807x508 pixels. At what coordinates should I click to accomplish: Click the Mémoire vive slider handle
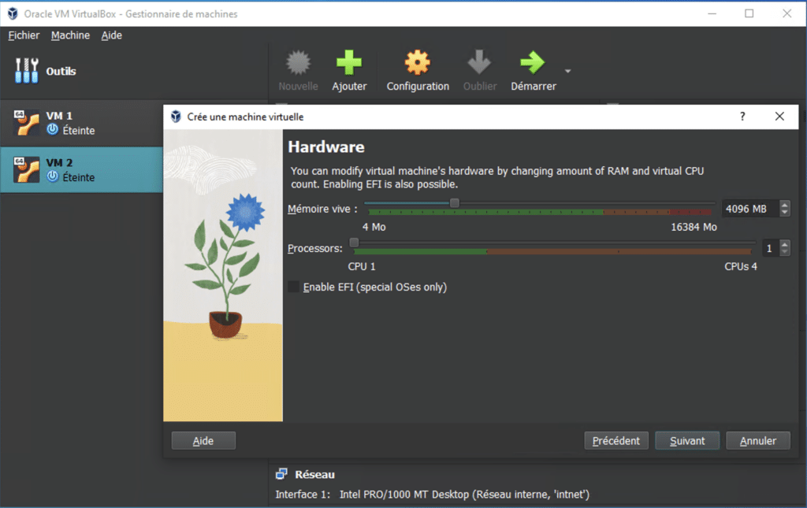point(455,203)
